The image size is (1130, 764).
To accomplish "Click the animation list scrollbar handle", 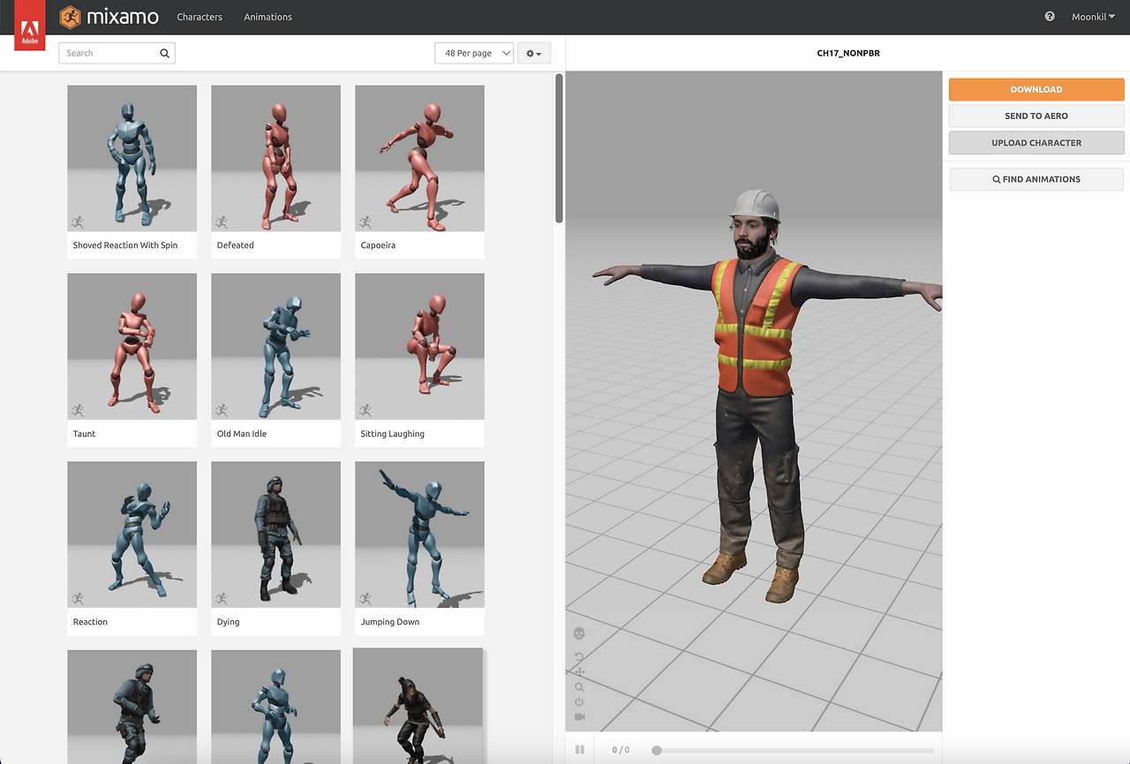I will point(559,147).
